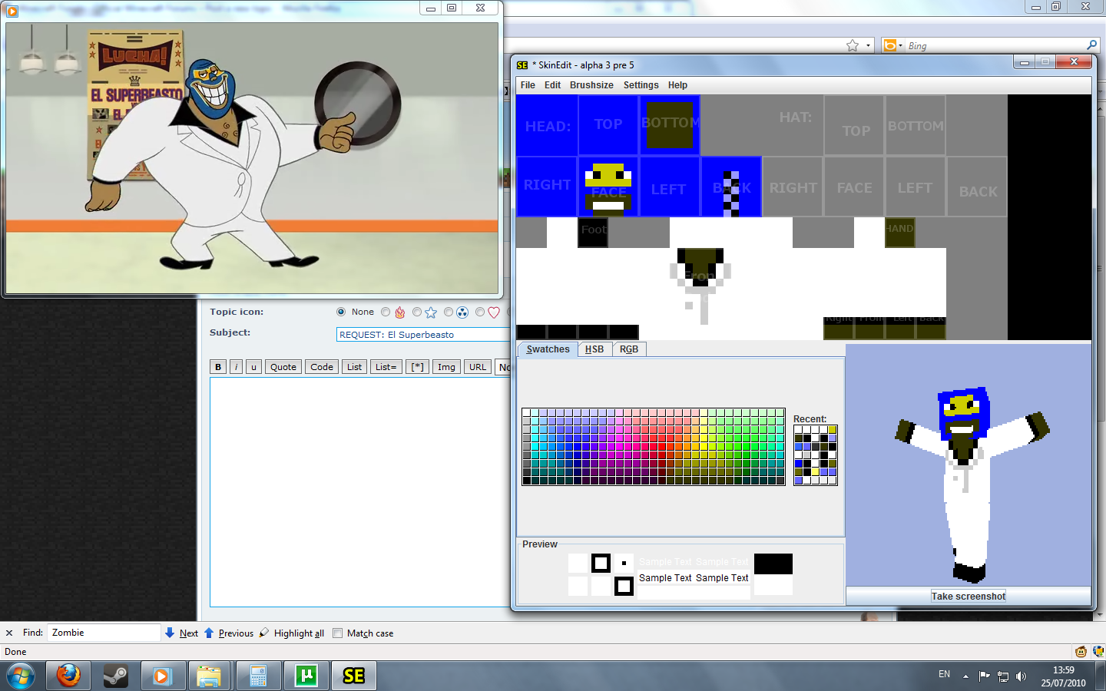Click the language EN indicator in tray
Viewport: 1106px width, 691px height.
coord(944,674)
